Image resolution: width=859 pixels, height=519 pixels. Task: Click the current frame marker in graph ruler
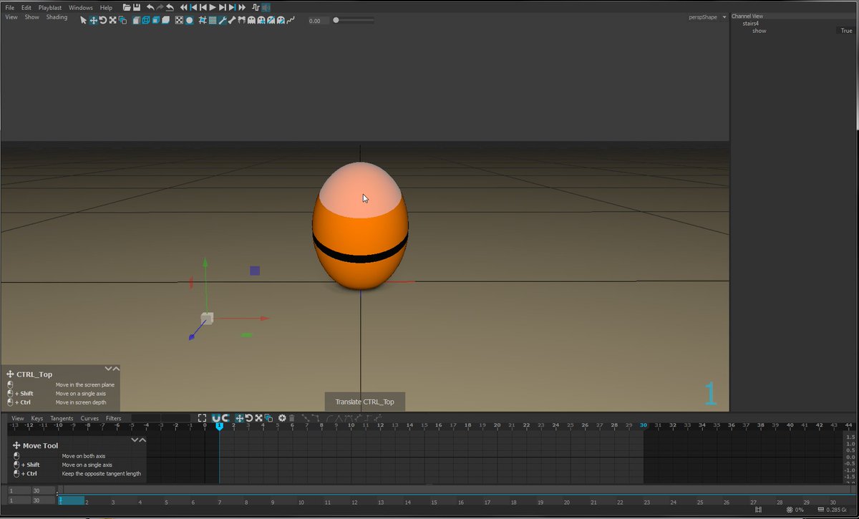(x=219, y=426)
